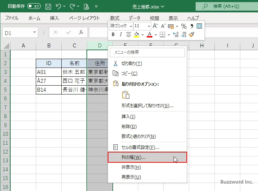This screenshot has width=258, height=191.
Task: Click the formula bar confirm checkmark icon
Action: (68, 32)
